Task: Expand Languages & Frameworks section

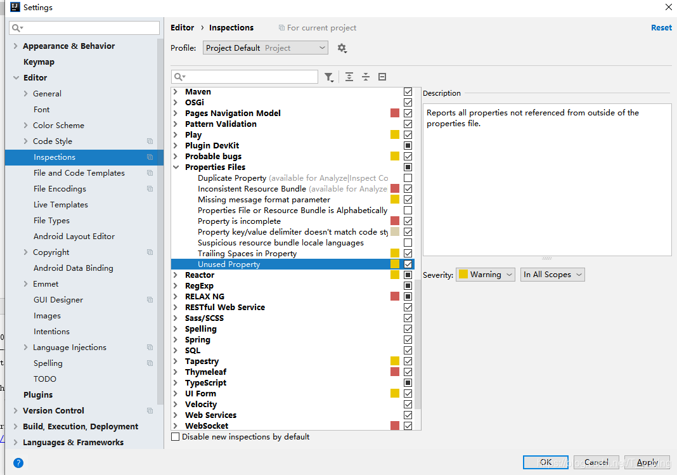Action: [x=16, y=442]
